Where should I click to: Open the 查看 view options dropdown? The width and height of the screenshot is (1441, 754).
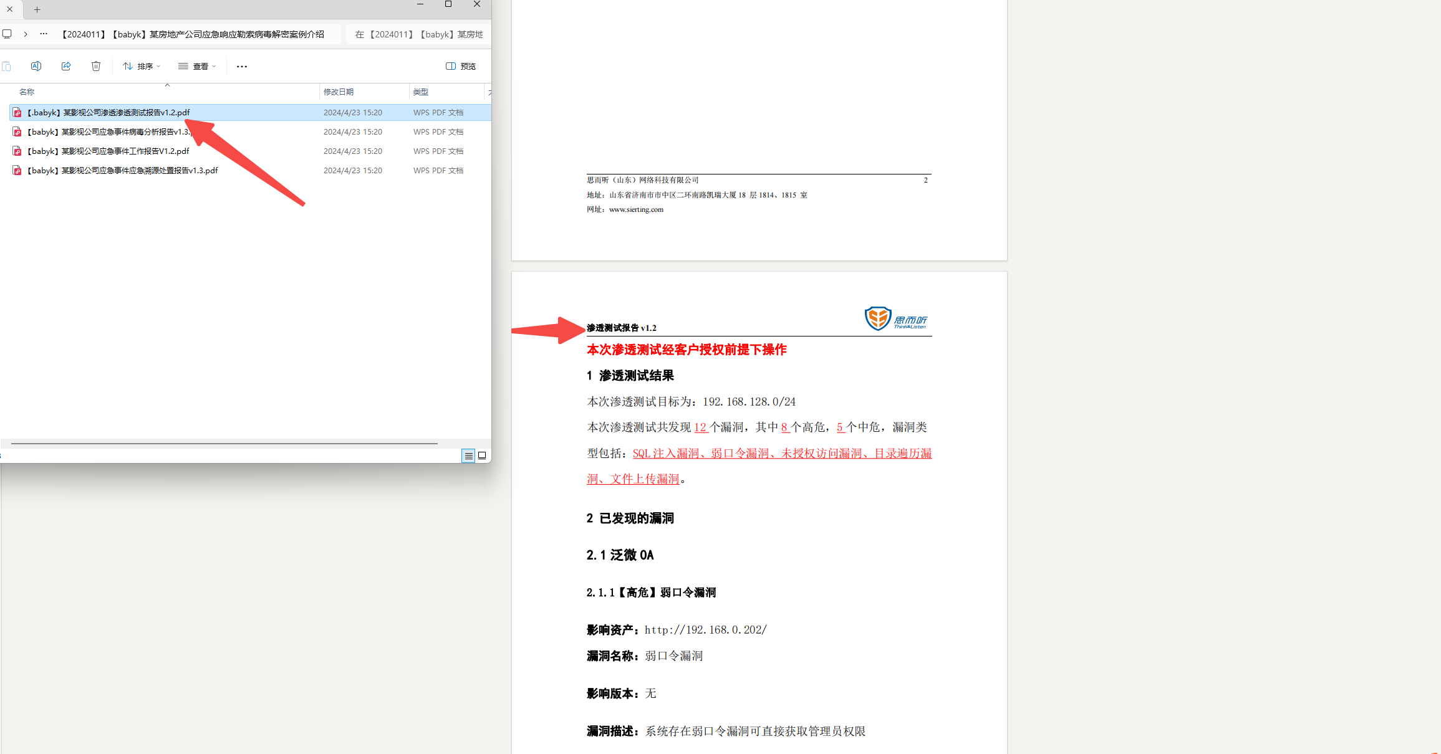[x=196, y=65]
